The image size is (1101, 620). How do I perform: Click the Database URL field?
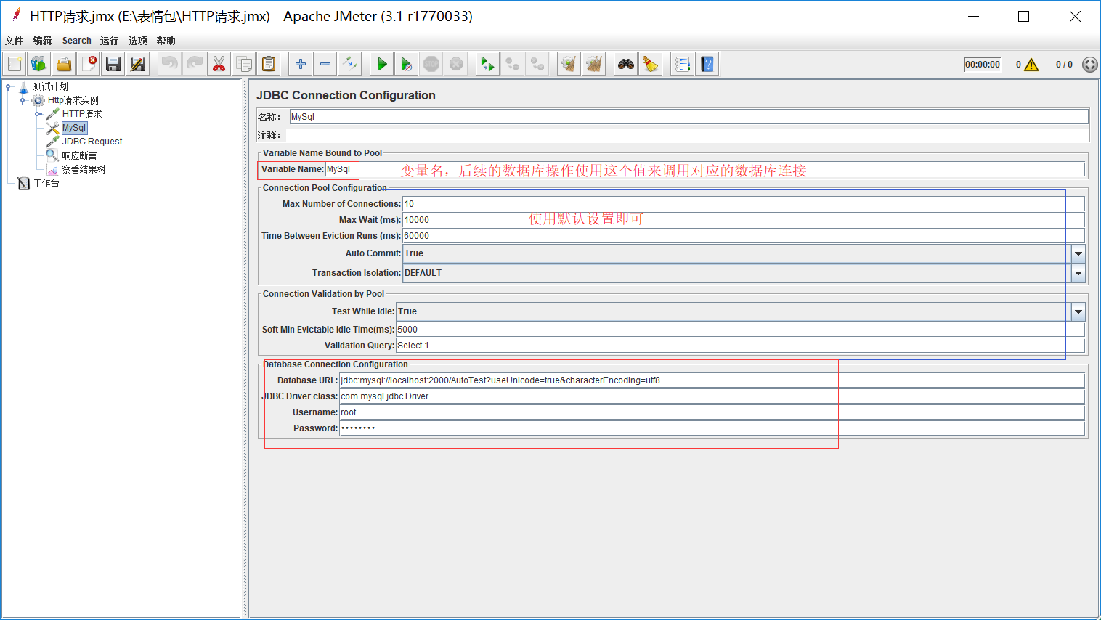coord(712,380)
